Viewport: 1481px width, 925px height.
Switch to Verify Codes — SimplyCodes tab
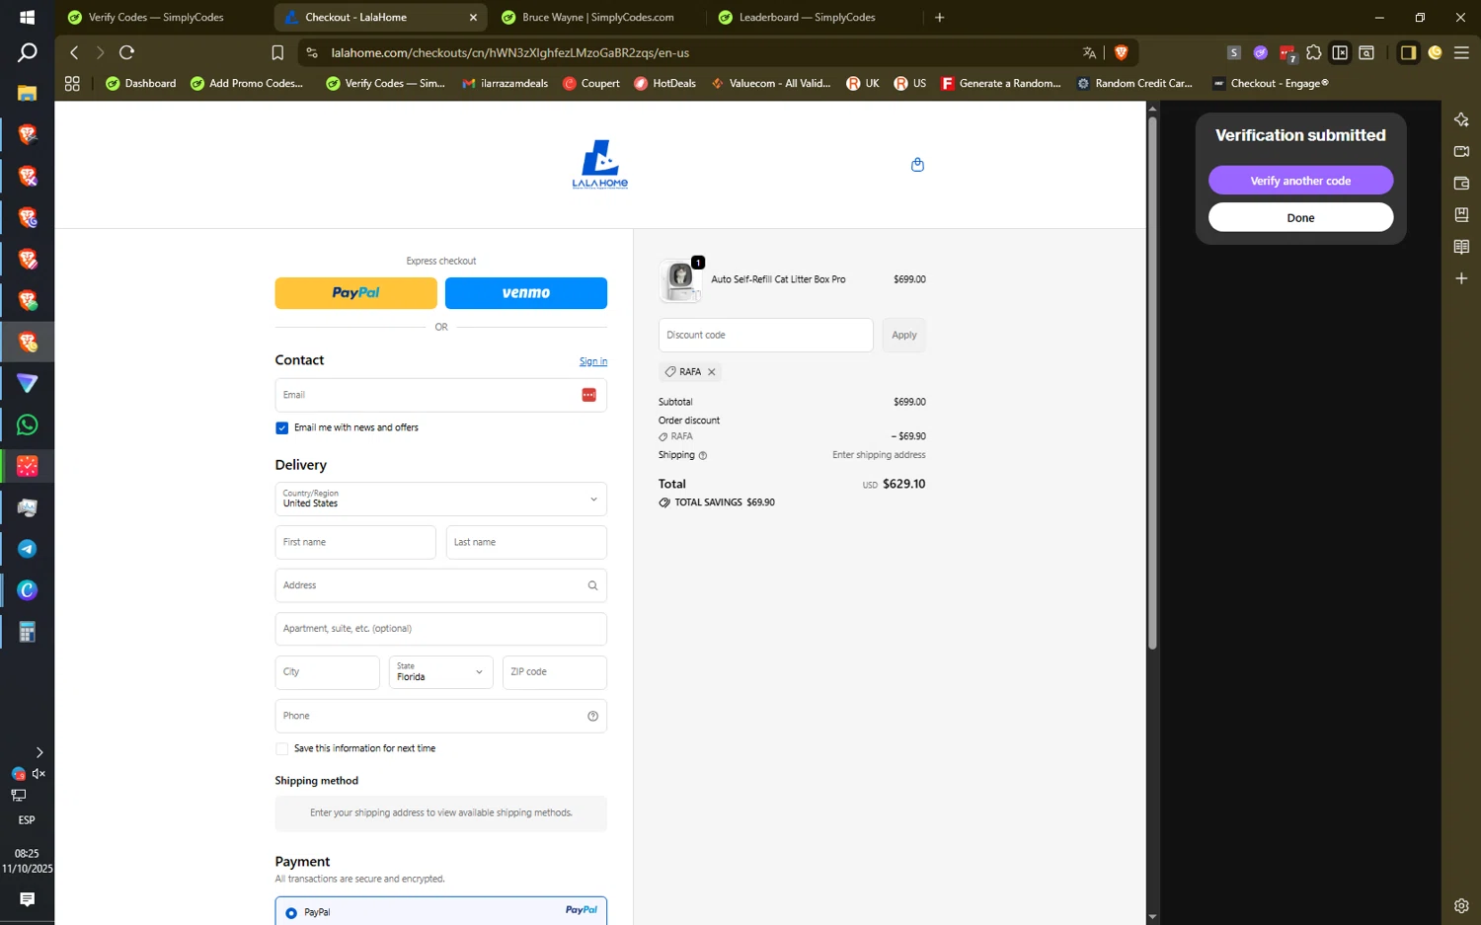click(155, 17)
